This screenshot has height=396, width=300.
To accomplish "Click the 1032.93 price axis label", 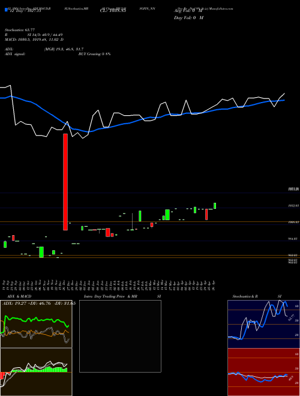I will pos(293,206).
